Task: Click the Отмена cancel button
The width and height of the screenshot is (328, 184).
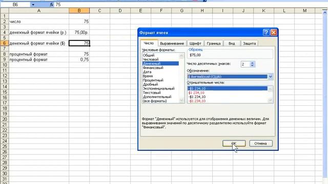Action: tap(261, 143)
